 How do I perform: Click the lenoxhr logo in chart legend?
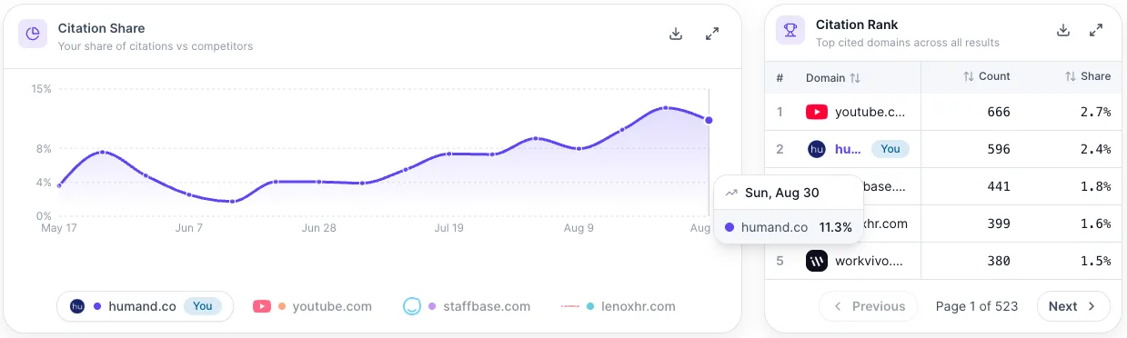(570, 306)
